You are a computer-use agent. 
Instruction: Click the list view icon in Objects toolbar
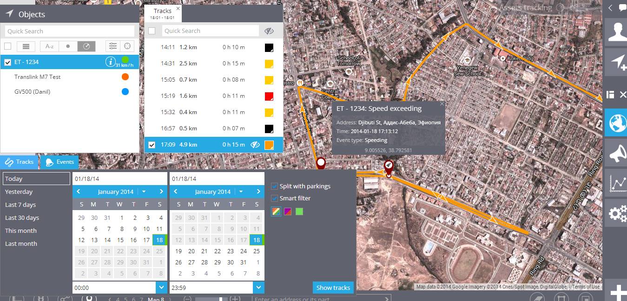pyautogui.click(x=26, y=46)
